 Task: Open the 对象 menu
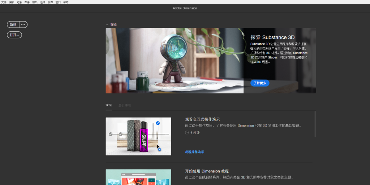tap(20, 2)
